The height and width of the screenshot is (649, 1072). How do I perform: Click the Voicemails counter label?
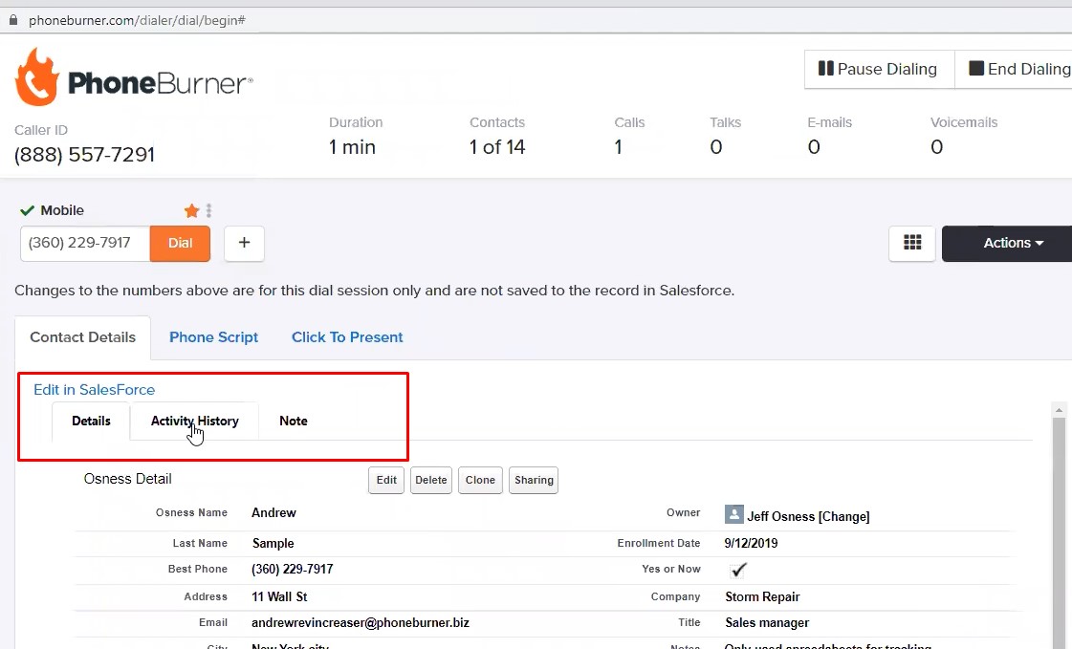tap(964, 122)
